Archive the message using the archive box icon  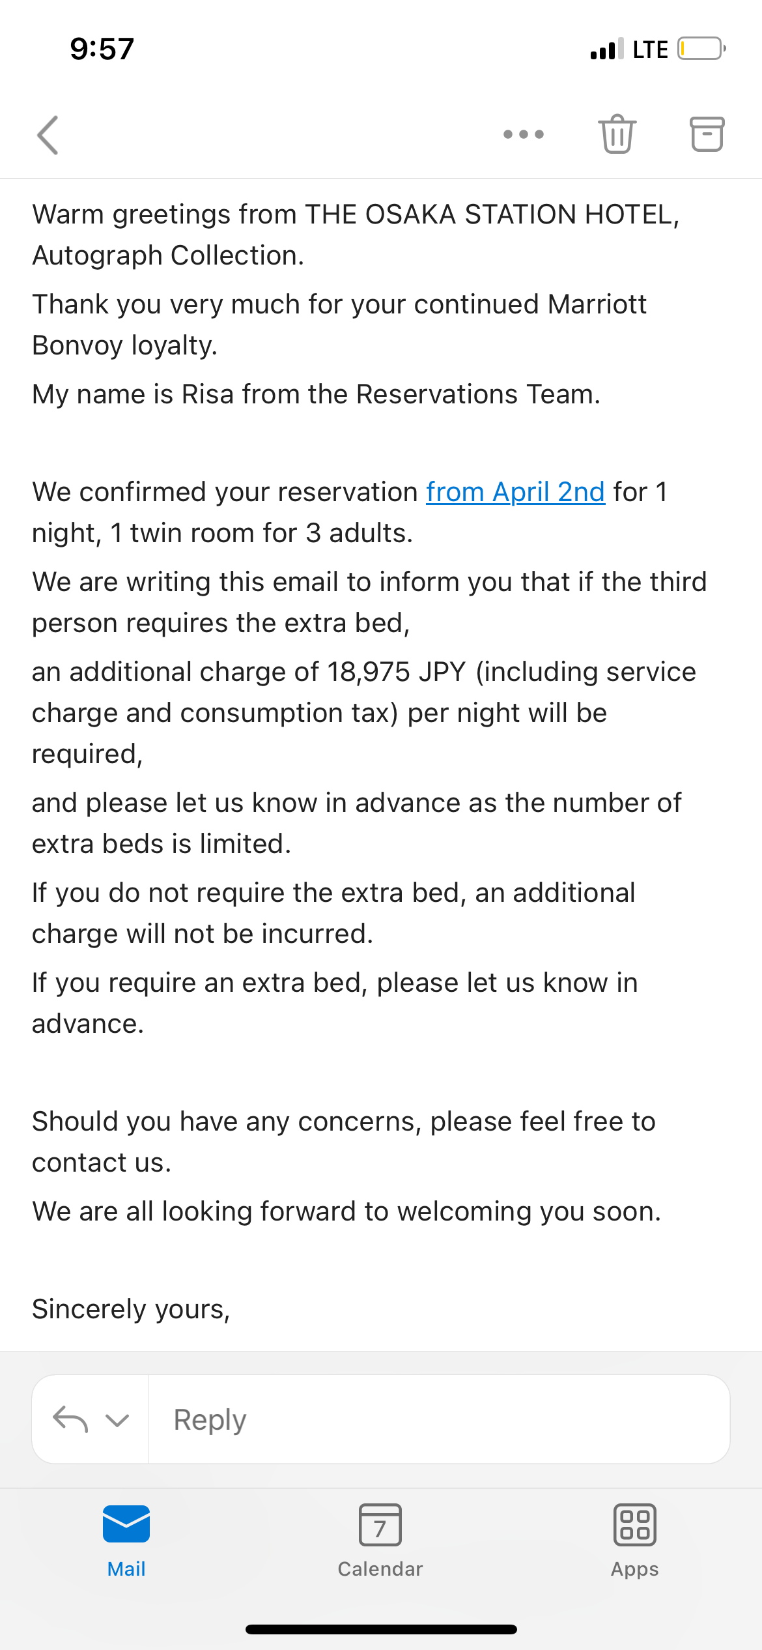pyautogui.click(x=707, y=134)
